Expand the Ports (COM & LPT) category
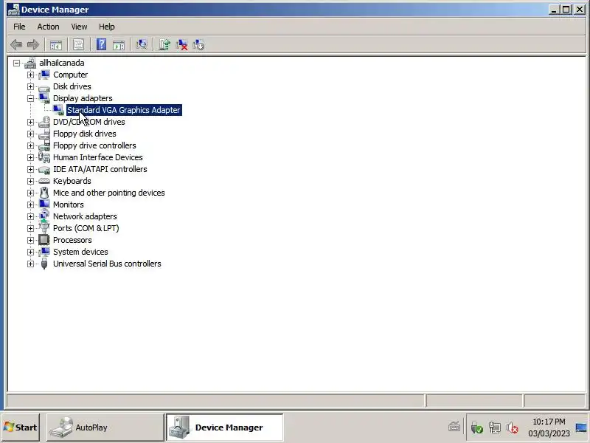The height and width of the screenshot is (443, 590). pyautogui.click(x=30, y=228)
